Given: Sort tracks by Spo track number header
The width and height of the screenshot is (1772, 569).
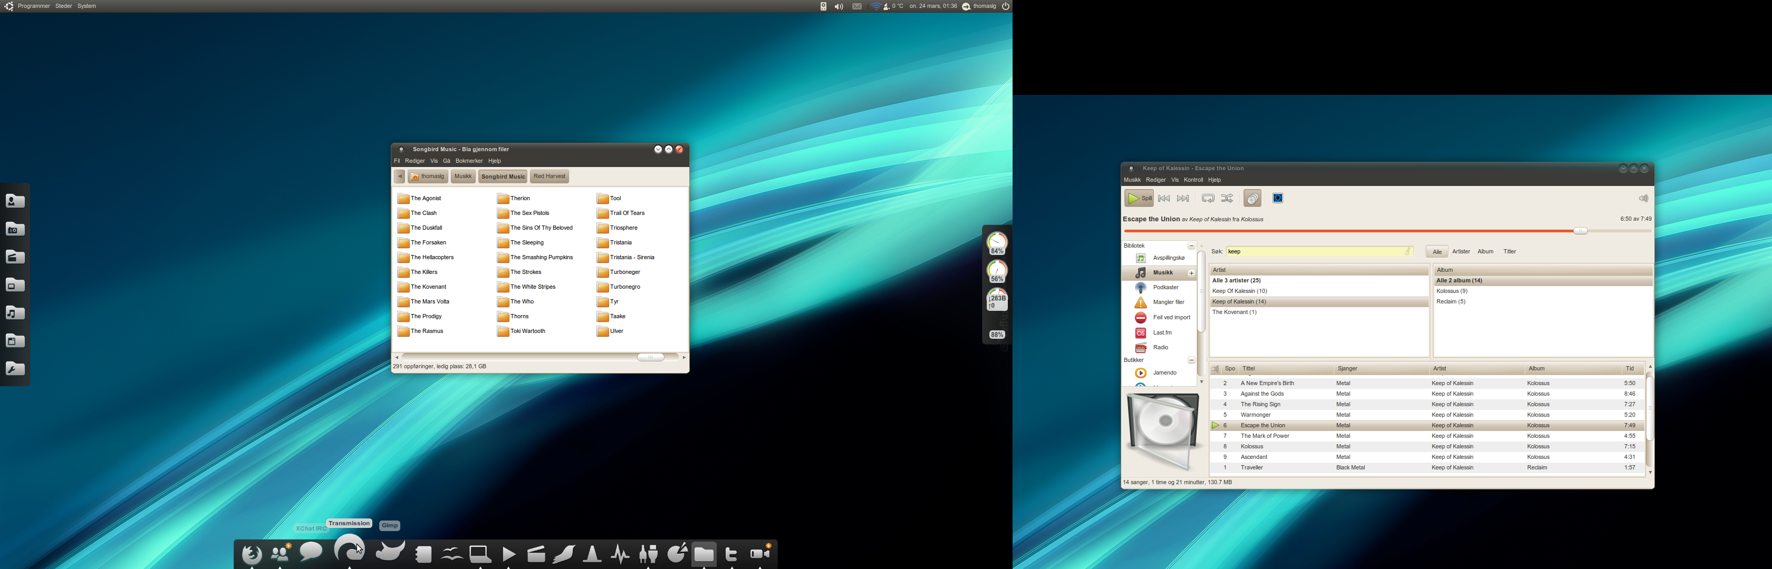Looking at the screenshot, I should pos(1230,369).
